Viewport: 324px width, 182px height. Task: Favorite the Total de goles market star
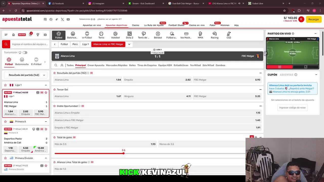(54, 138)
